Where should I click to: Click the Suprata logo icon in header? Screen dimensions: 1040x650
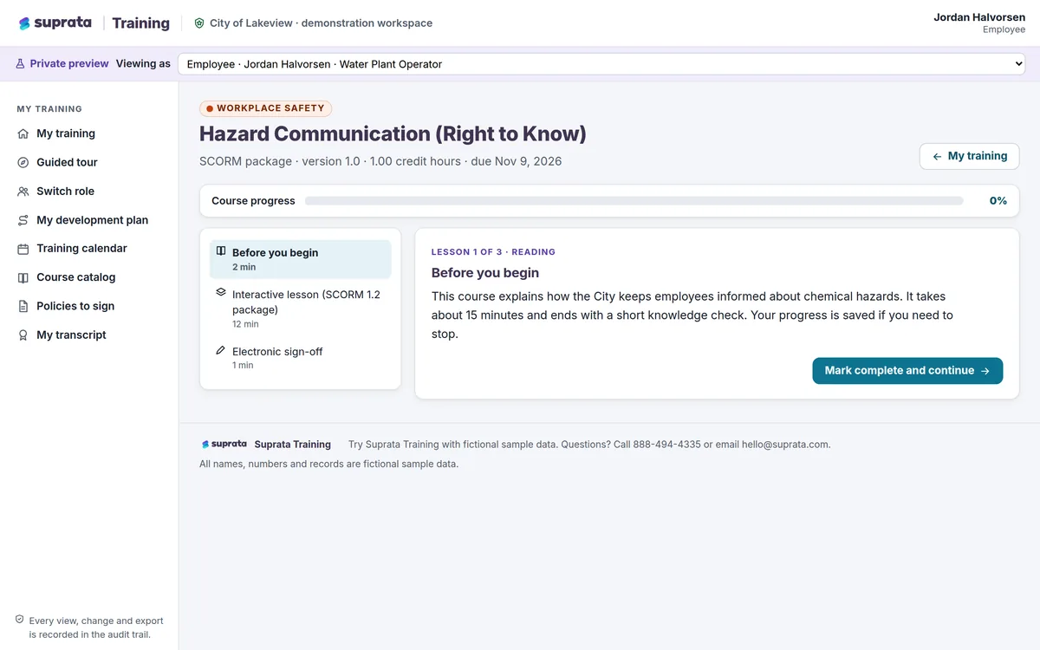(24, 23)
